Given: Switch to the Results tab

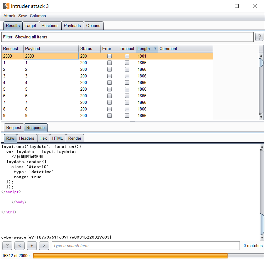Looking at the screenshot, I should (13, 26).
